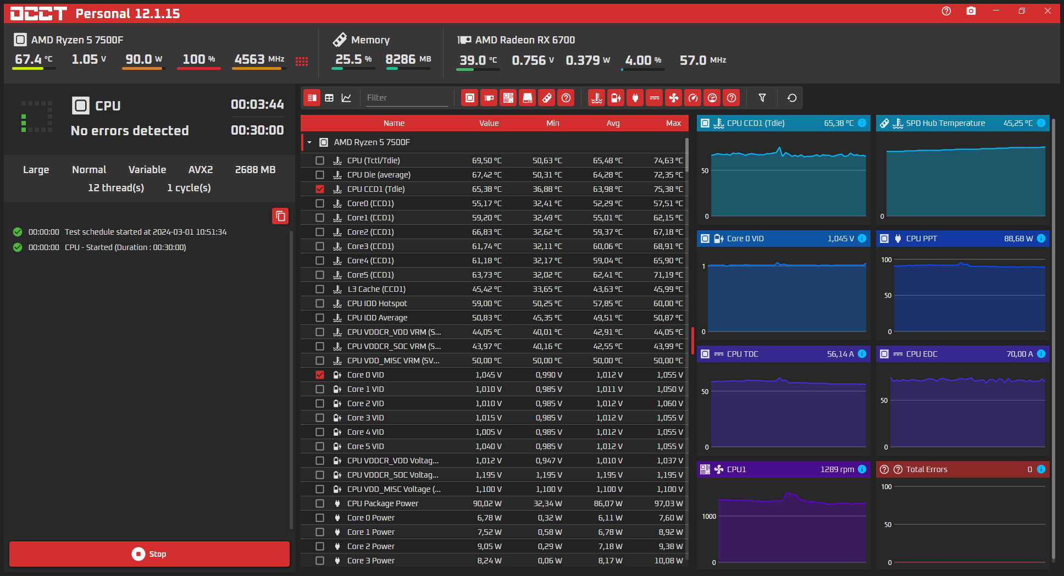Image resolution: width=1064 pixels, height=576 pixels.
Task: Tick the L3 Cache (CCD1) checkbox
Action: click(x=320, y=289)
